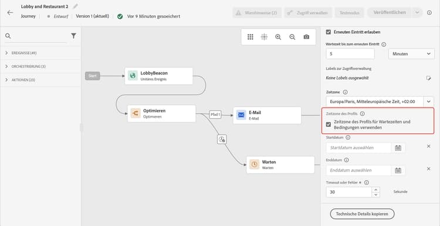Zoom in on the canvas
The image size is (440, 226).
278,37
